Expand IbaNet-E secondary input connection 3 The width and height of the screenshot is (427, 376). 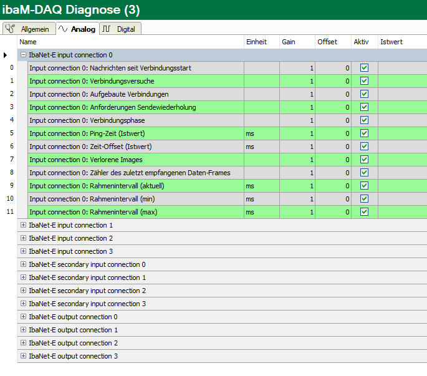[x=24, y=304]
